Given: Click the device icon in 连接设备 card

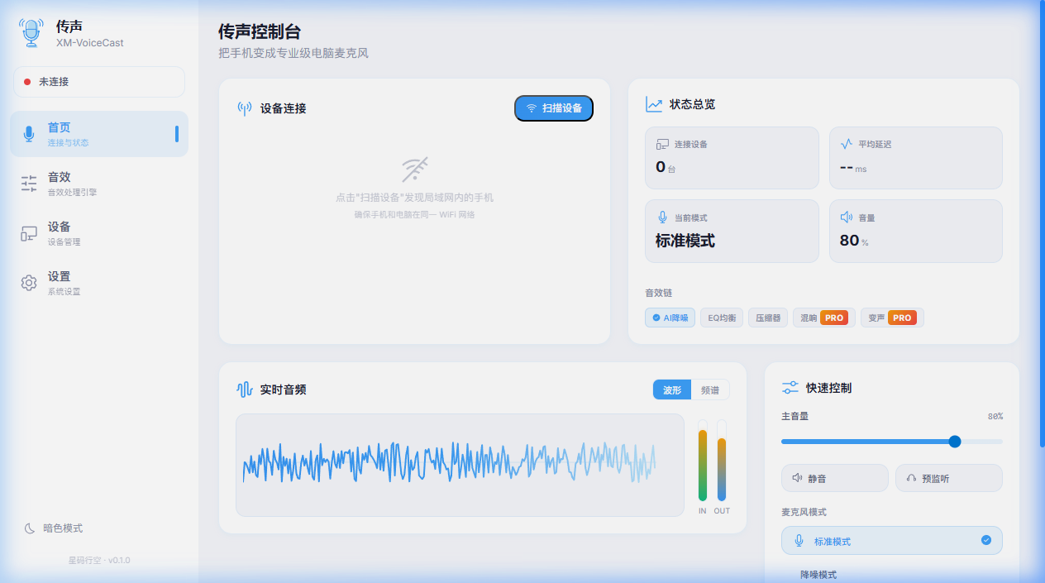Looking at the screenshot, I should click(x=662, y=144).
